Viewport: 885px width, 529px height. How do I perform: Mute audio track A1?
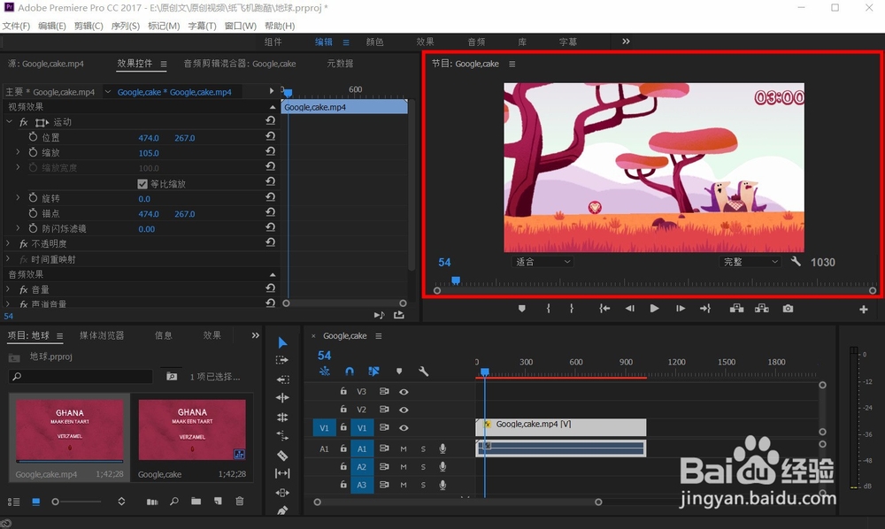[x=403, y=448]
